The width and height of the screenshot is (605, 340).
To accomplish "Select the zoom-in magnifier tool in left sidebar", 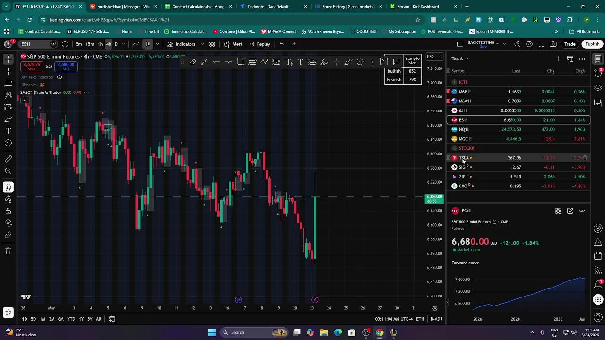I will (x=8, y=171).
